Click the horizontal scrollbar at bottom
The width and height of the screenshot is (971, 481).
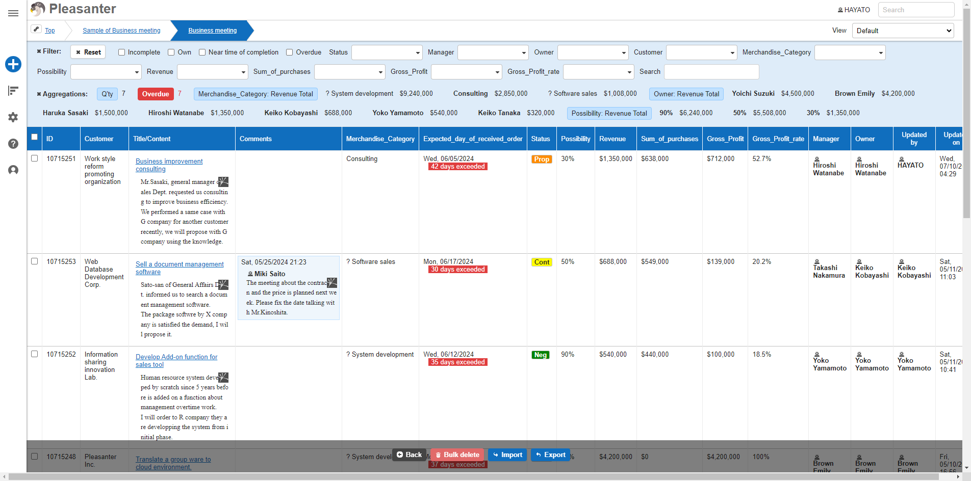pyautogui.click(x=474, y=476)
